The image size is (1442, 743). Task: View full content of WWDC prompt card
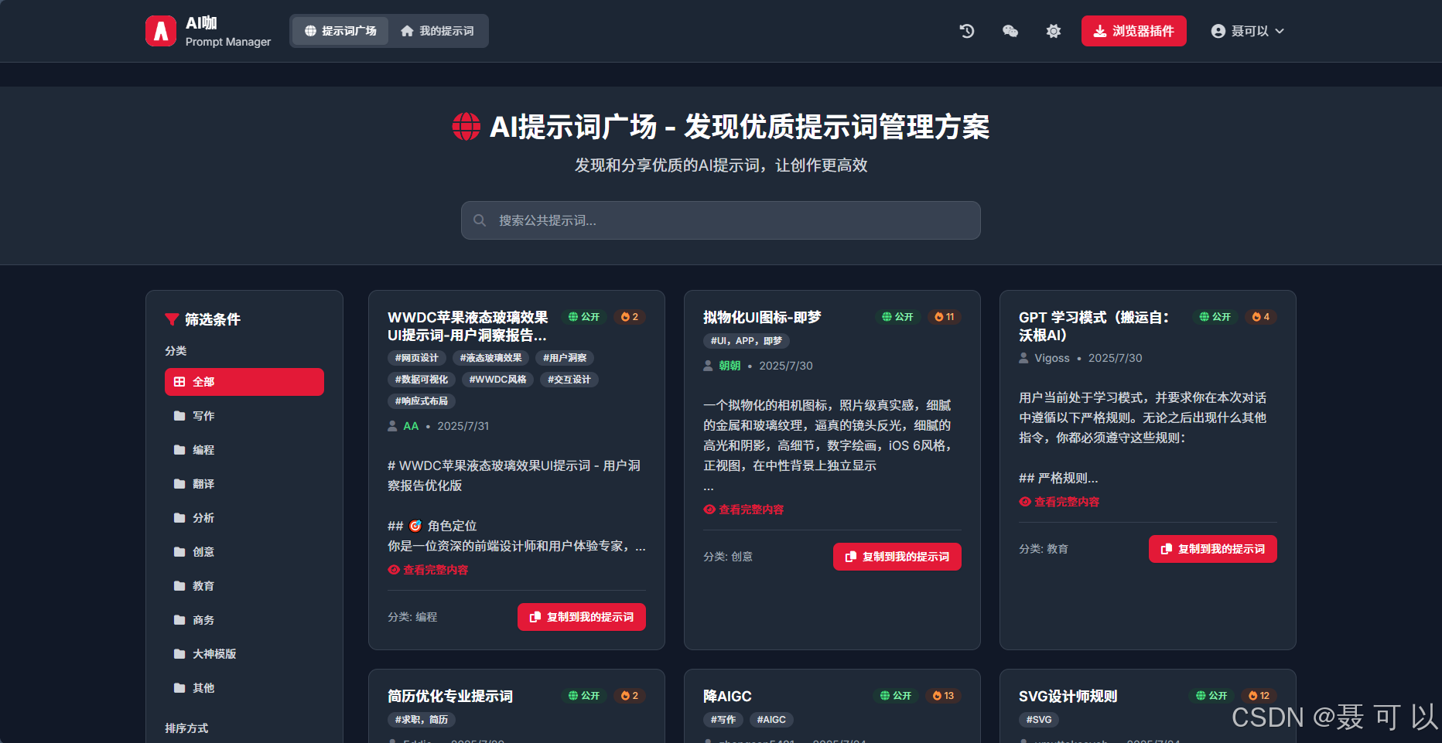(429, 570)
